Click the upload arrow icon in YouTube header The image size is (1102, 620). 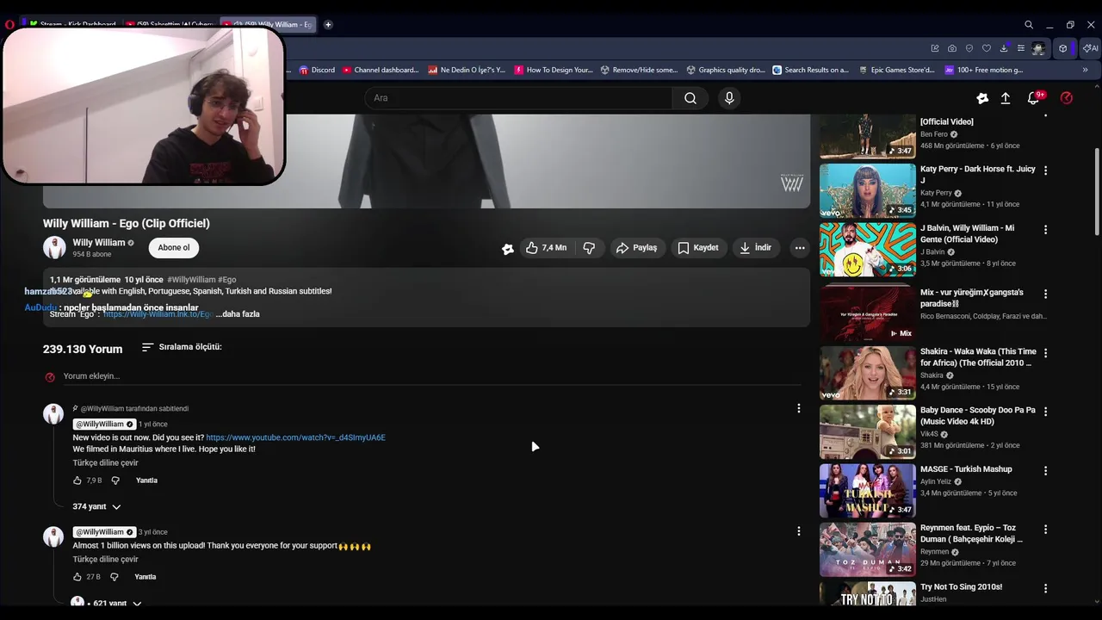pyautogui.click(x=1005, y=98)
